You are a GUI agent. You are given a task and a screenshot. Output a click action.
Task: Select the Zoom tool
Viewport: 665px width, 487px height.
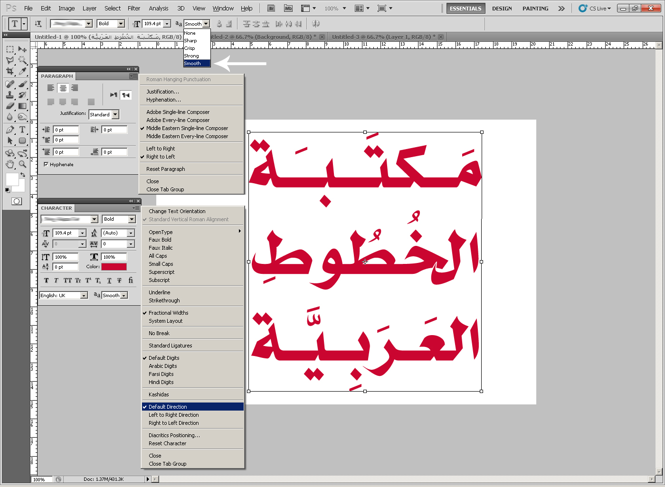click(x=22, y=164)
